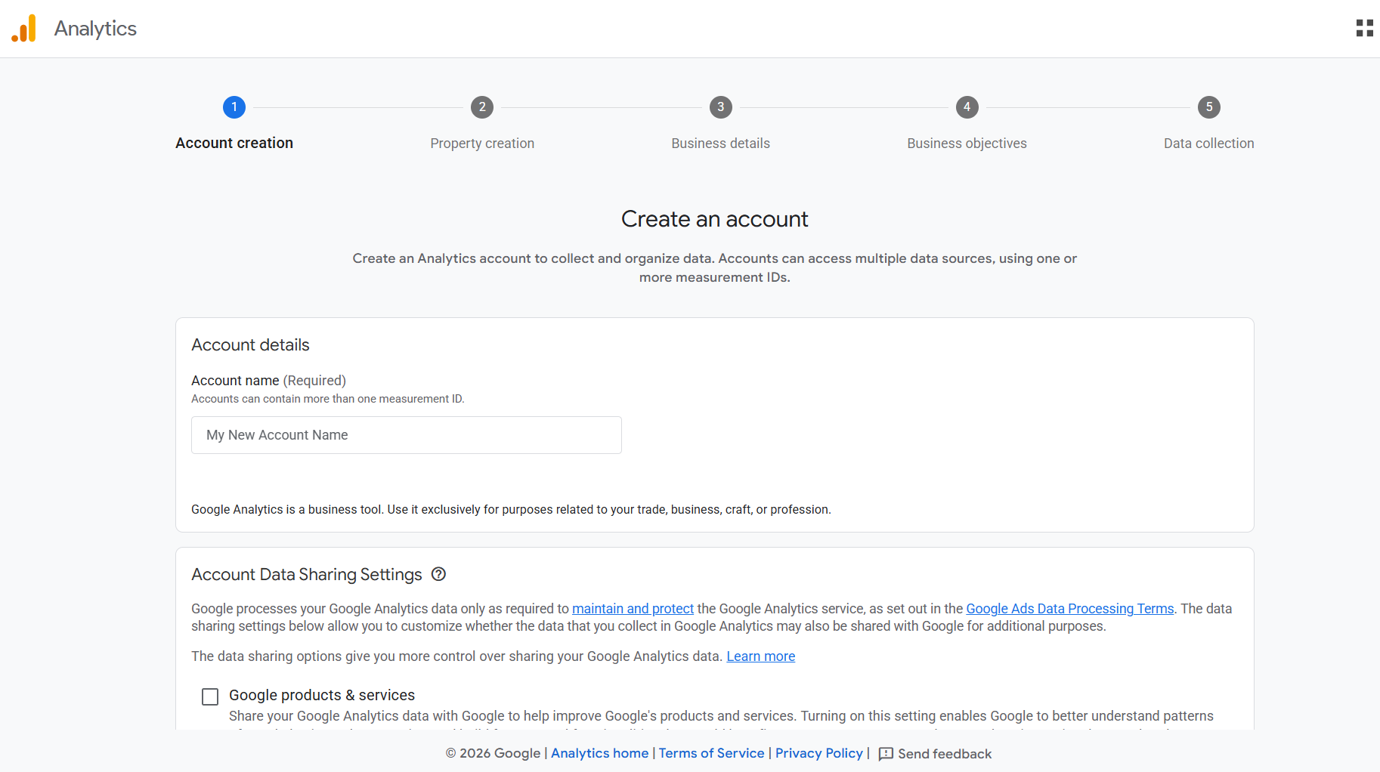
Task: Open the Google apps grid icon
Action: click(1364, 29)
